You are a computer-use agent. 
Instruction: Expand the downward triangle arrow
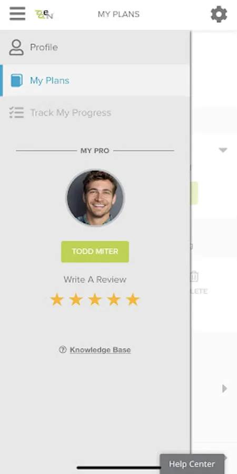223,150
